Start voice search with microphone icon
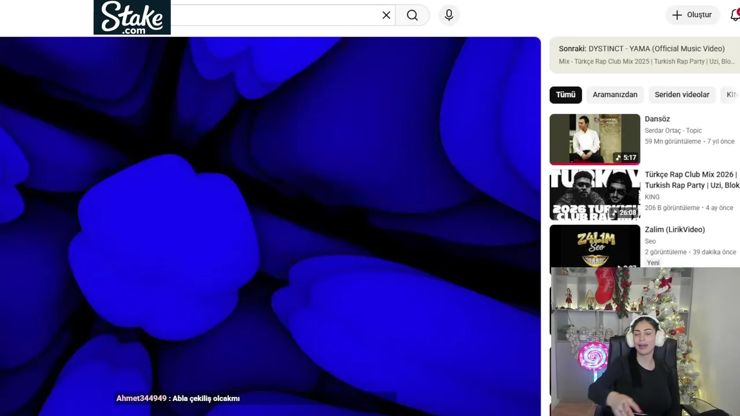 [x=449, y=16]
